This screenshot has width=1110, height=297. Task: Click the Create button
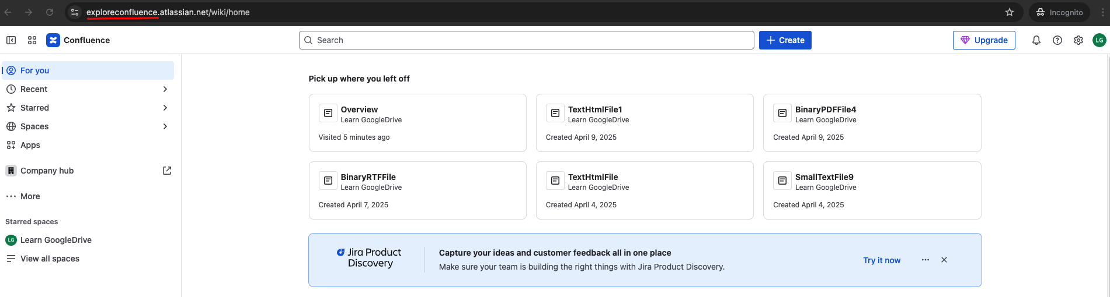[785, 40]
